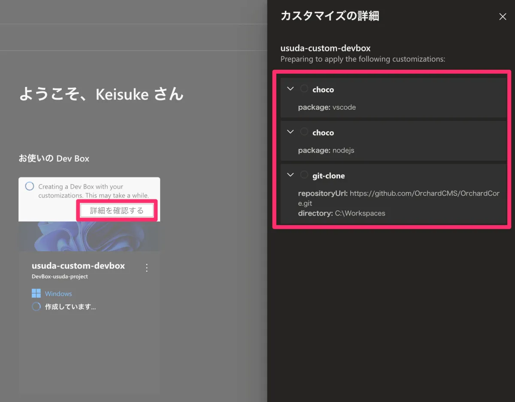Click the 作成しています spinner icon
The image size is (515, 402).
[36, 307]
